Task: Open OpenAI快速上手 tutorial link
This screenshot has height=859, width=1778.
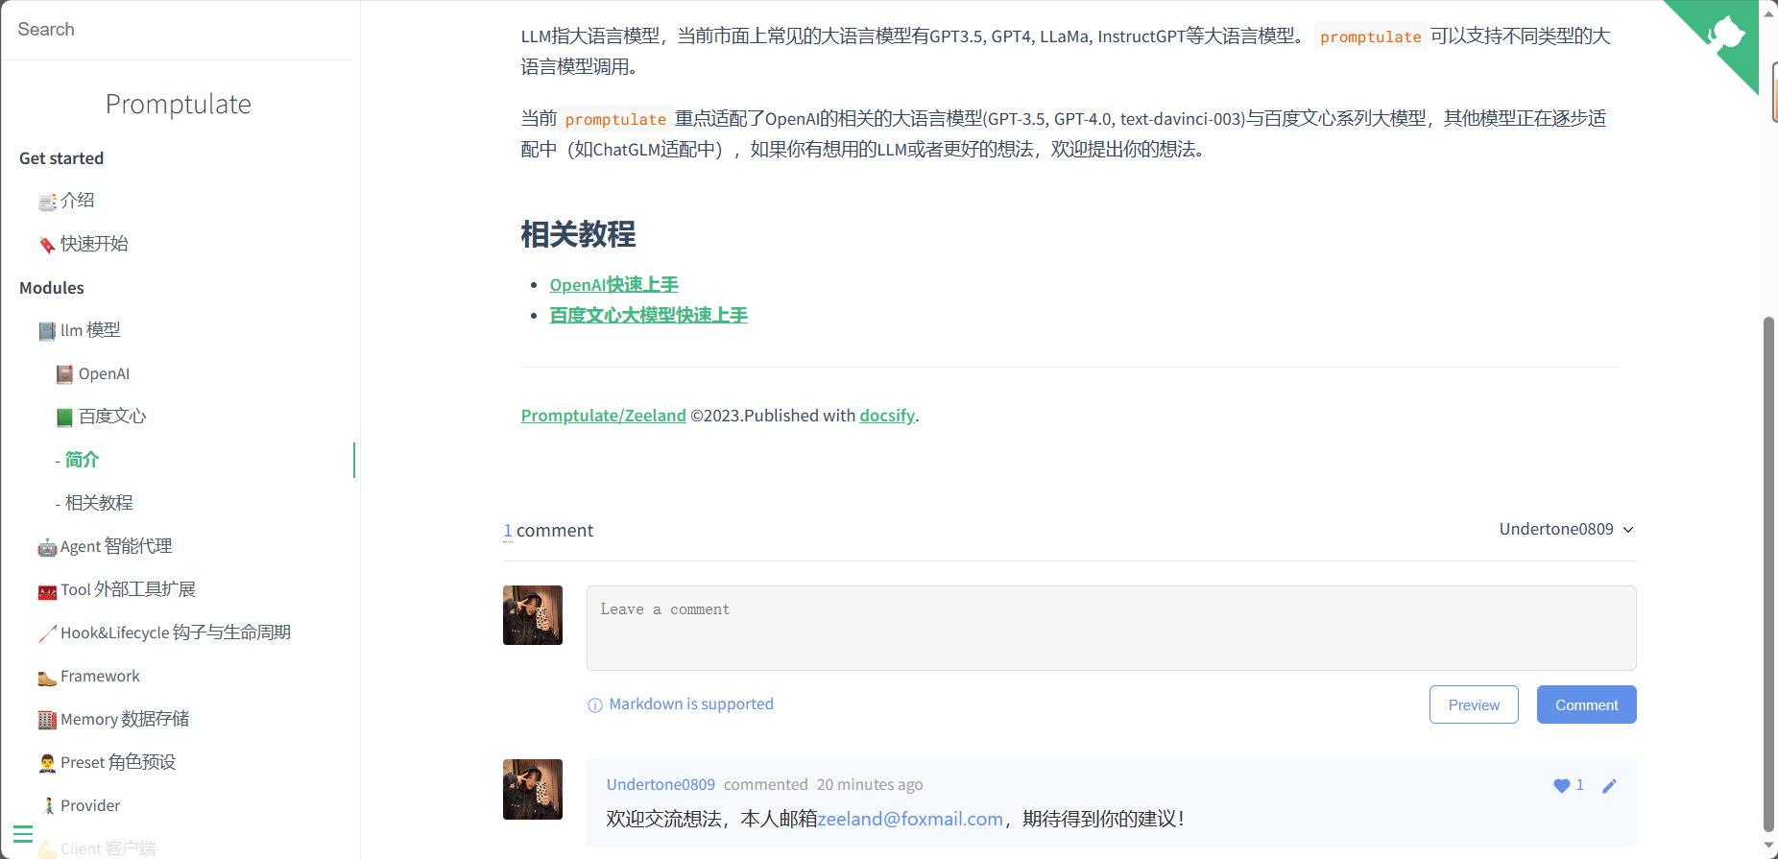Action: 613,285
